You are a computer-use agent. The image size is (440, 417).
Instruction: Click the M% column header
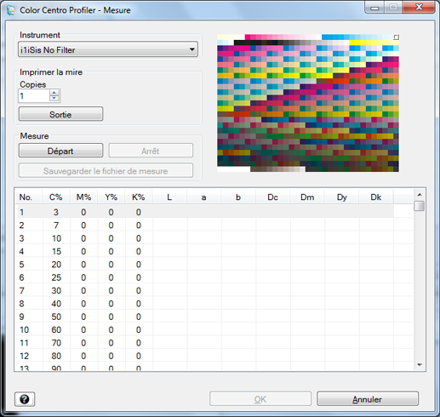coord(83,197)
